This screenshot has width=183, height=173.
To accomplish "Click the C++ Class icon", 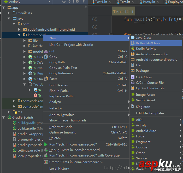I will point(133,77).
